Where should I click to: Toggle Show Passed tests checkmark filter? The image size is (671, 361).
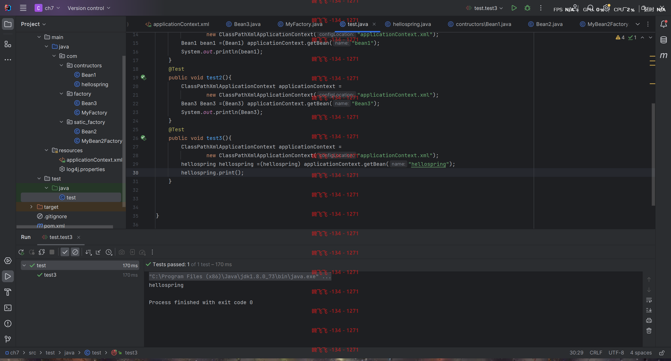tap(65, 252)
